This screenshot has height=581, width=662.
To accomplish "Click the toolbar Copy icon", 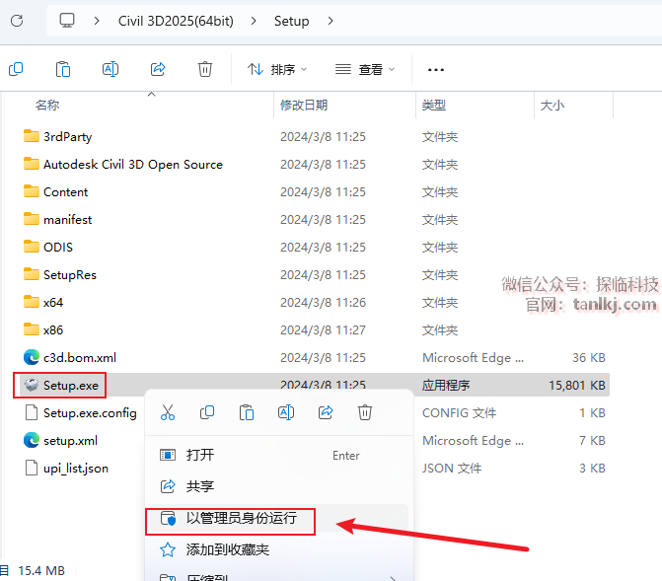I will [16, 69].
